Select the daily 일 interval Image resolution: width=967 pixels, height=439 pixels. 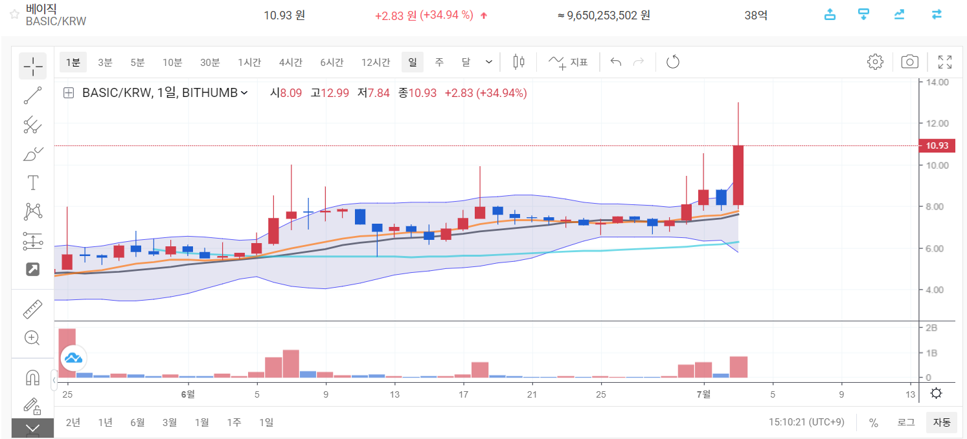click(412, 62)
